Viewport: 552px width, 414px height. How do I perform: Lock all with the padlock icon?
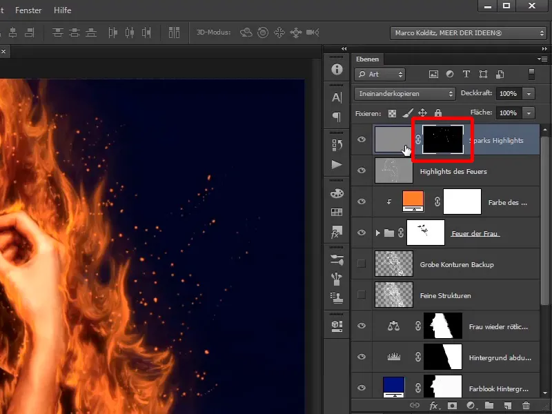439,112
